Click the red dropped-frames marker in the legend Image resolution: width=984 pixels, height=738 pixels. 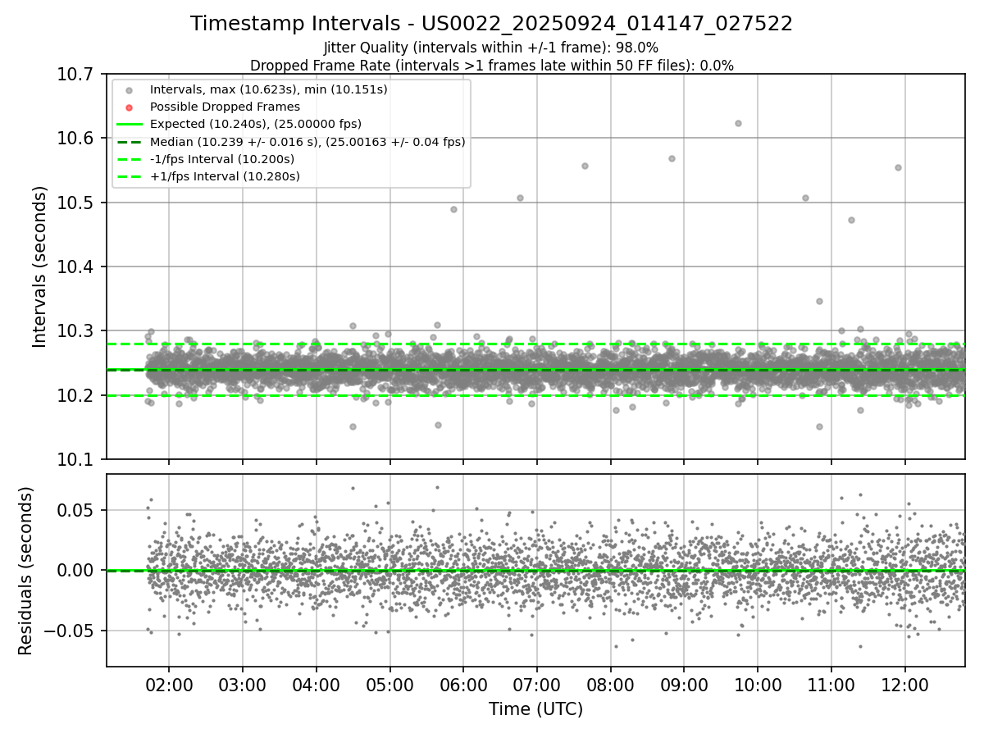[x=129, y=107]
